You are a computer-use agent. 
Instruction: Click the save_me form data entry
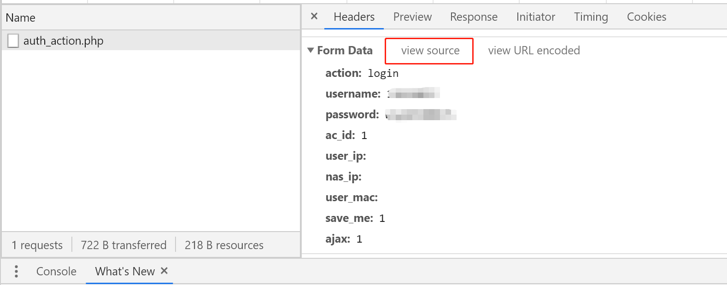355,218
